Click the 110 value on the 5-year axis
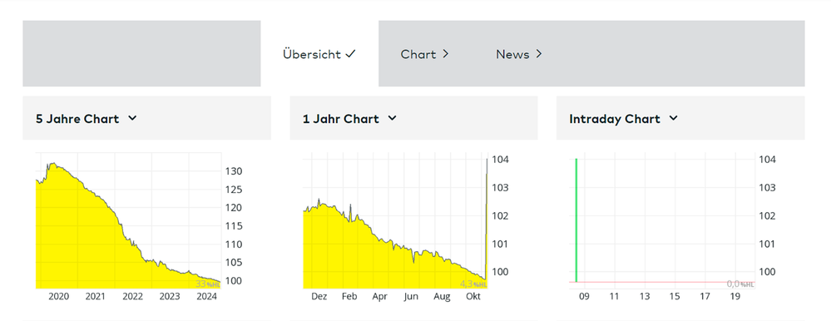Image resolution: width=831 pixels, height=321 pixels. pos(235,244)
